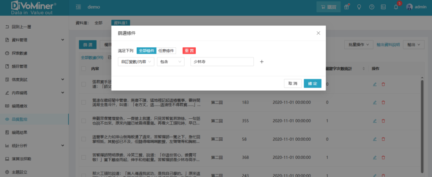Switch to the 資料庫1 tab
432x177 pixels.
(121, 23)
